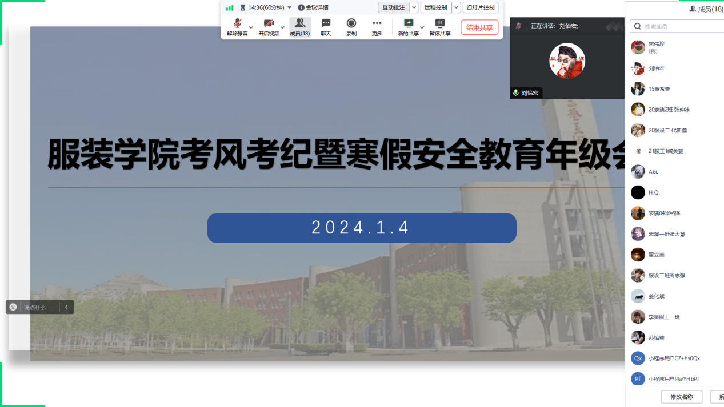
Task: Open dropdown arrow next to 远程控制
Action: coord(456,7)
